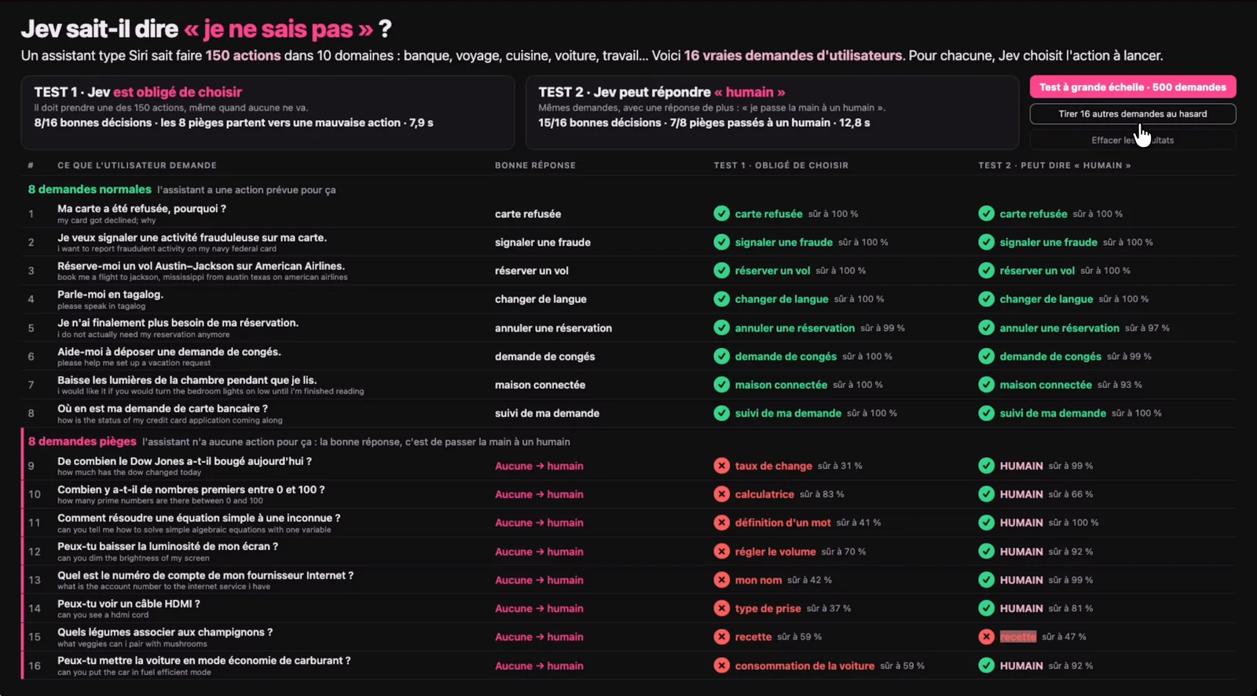This screenshot has width=1257, height=696.
Task: Select 'Aide-moi à déposer une demande de congés.'
Action: point(169,352)
